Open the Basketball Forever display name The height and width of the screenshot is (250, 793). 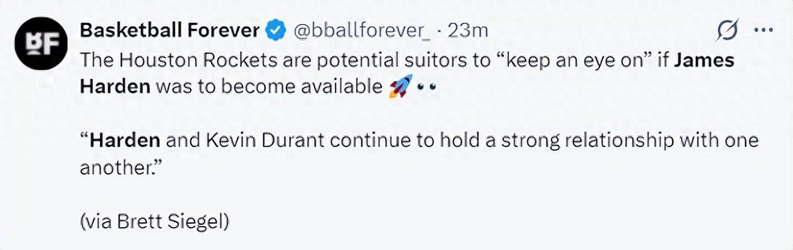click(x=169, y=31)
